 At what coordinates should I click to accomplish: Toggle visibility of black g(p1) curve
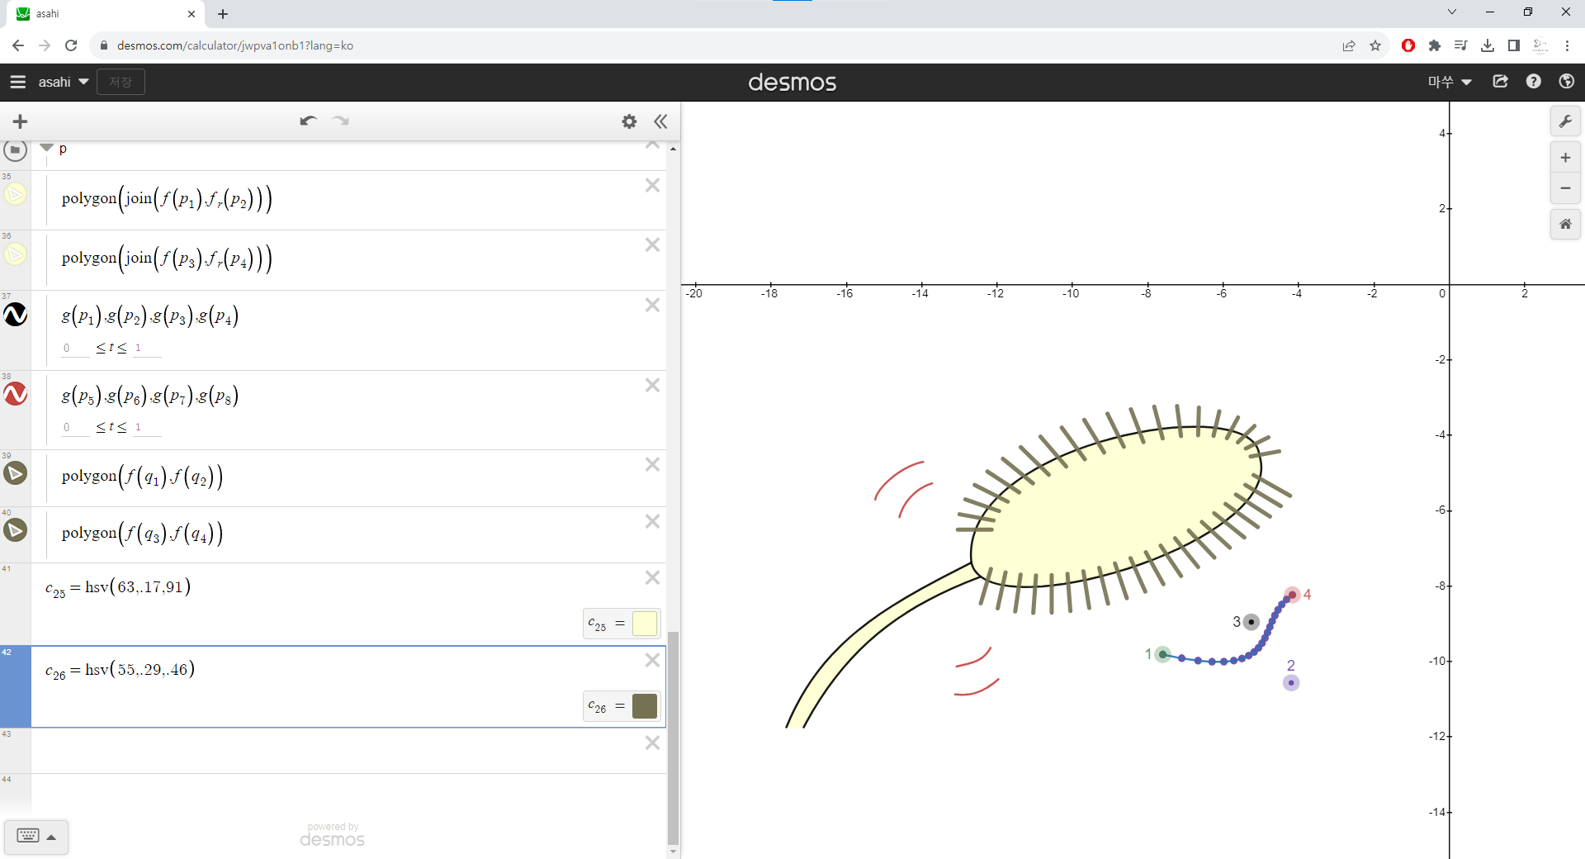[16, 315]
